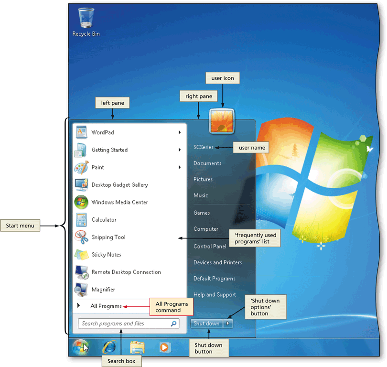
Task: Click the Calculator icon
Action: coord(81,220)
